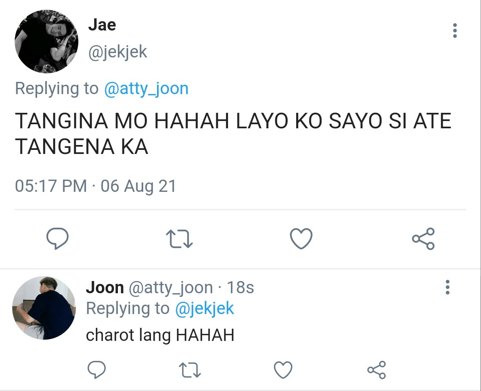Screen dimensions: 481x391
Task: Reply to Jae's main tweet
Action: [x=58, y=239]
